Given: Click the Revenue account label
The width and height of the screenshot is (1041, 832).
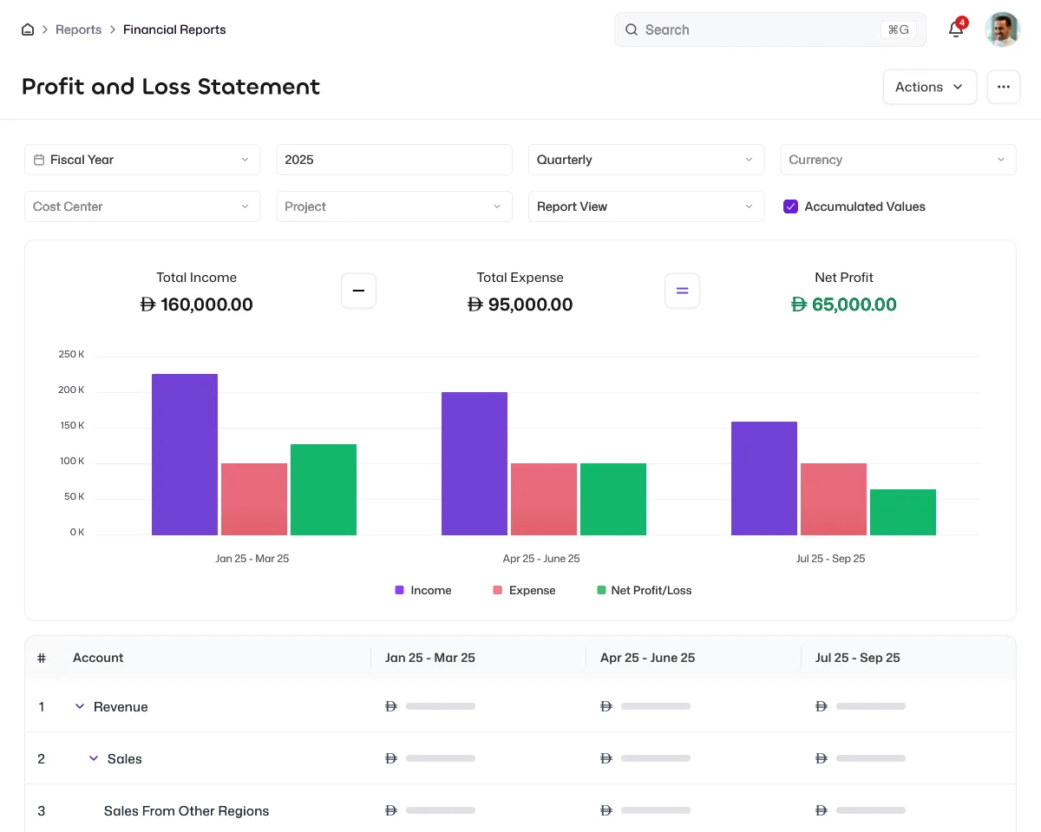Looking at the screenshot, I should 121,707.
